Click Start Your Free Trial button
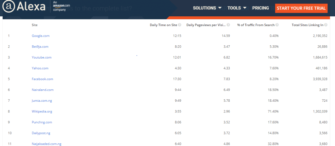335x146 pixels. (301, 8)
